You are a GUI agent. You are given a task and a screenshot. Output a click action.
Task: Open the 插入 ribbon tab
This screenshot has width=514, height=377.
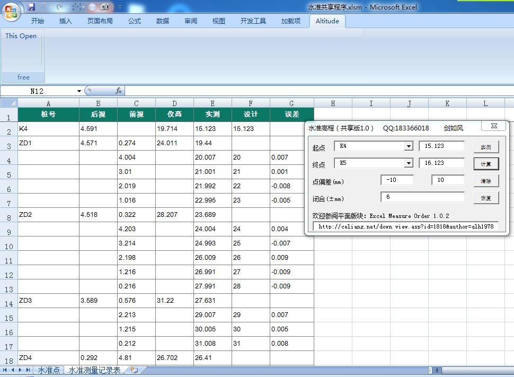65,21
